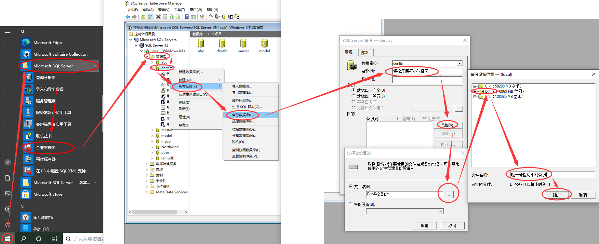Click the Back arrow in Enterprise Manager toolbar
The image size is (599, 244).
click(x=128, y=17)
